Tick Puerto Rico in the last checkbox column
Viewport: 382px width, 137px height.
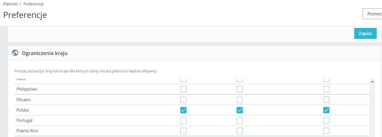[326, 131]
